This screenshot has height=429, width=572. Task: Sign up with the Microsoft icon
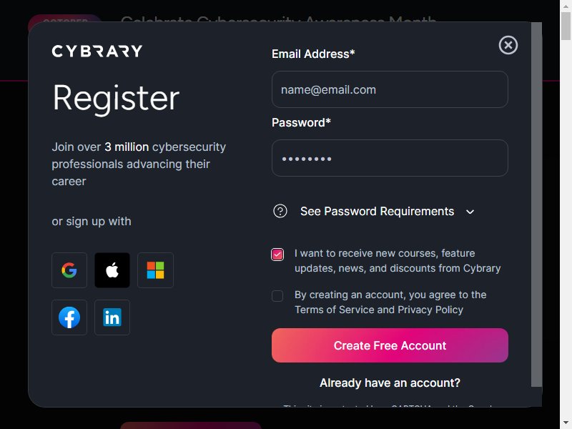click(x=155, y=270)
